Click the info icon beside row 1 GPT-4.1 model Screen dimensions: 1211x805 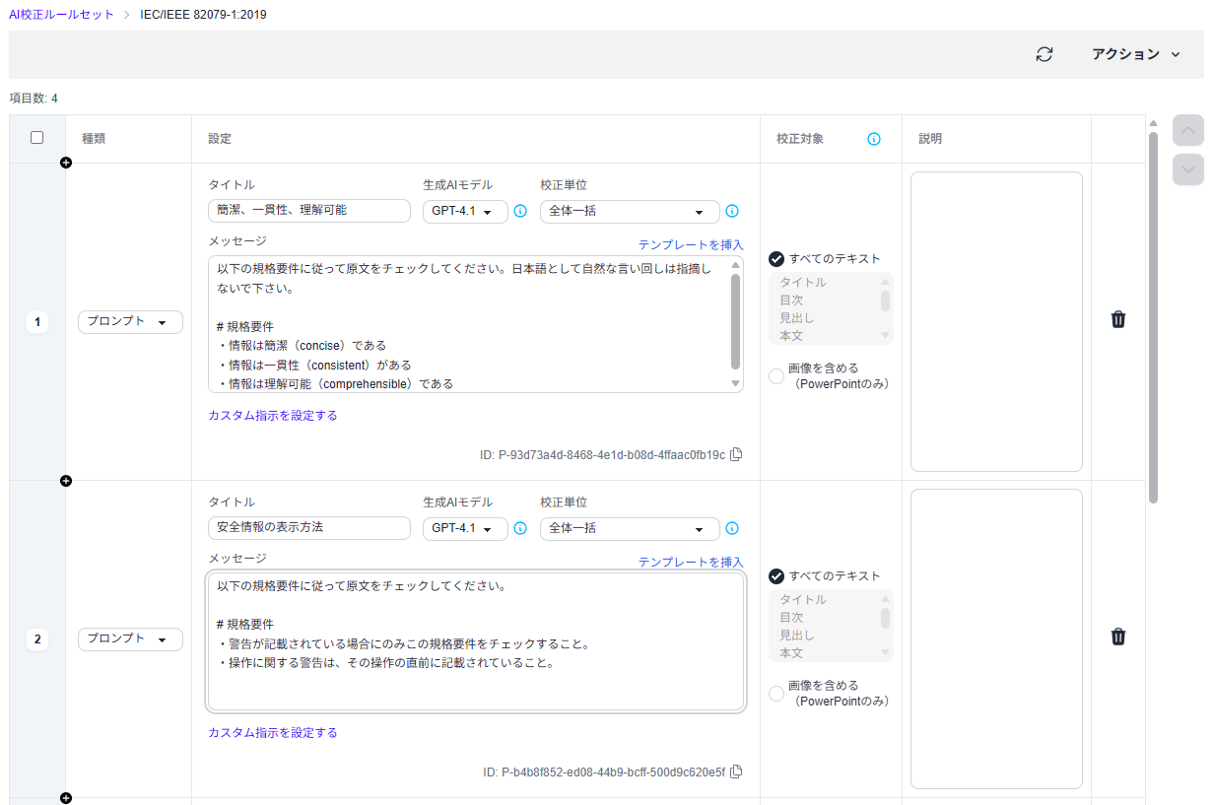pyautogui.click(x=520, y=211)
